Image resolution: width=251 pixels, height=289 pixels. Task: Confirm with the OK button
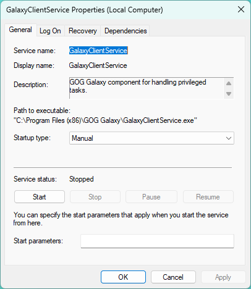click(123, 277)
